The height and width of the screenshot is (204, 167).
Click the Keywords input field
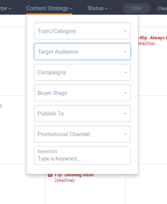click(82, 155)
